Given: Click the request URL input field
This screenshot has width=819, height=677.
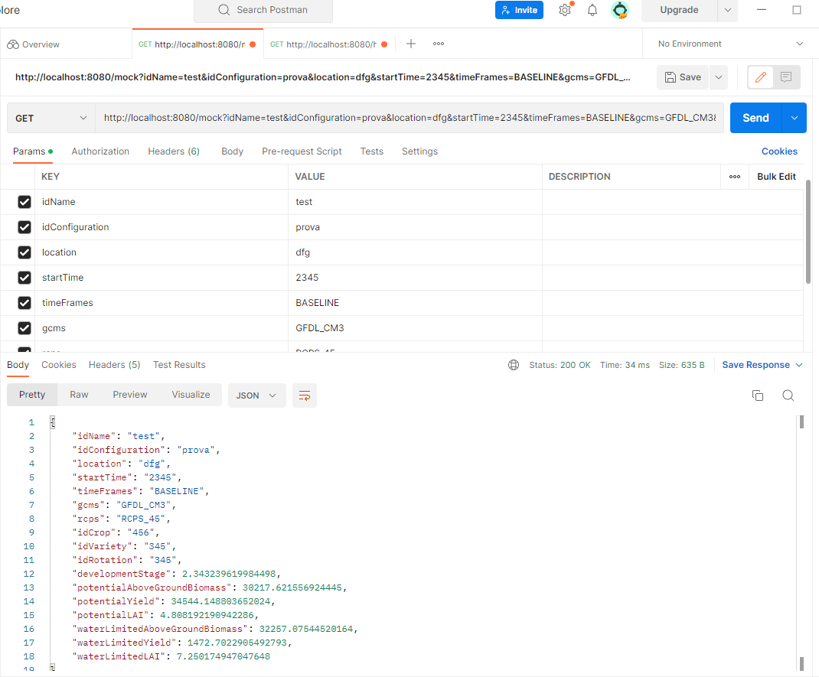Looking at the screenshot, I should coord(409,118).
